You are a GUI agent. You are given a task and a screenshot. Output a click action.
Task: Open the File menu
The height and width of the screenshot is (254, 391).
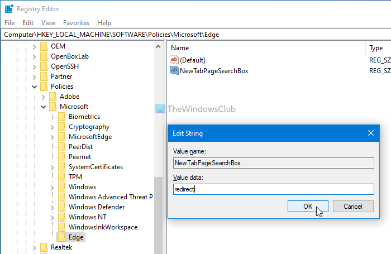(9, 23)
